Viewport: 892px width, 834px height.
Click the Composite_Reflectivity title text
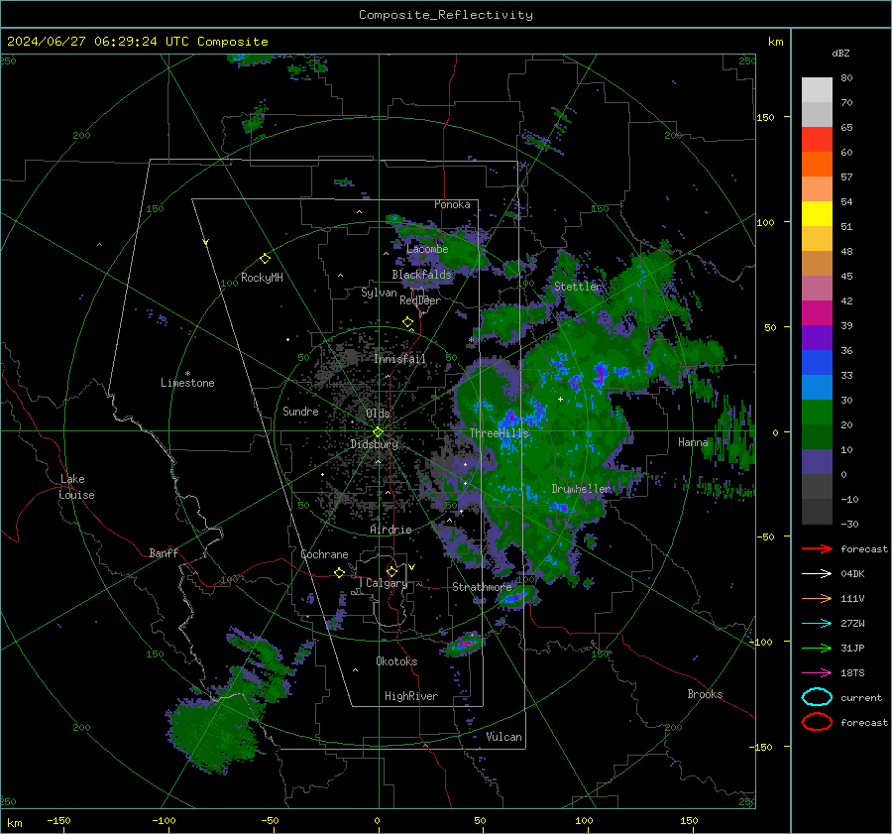point(446,15)
